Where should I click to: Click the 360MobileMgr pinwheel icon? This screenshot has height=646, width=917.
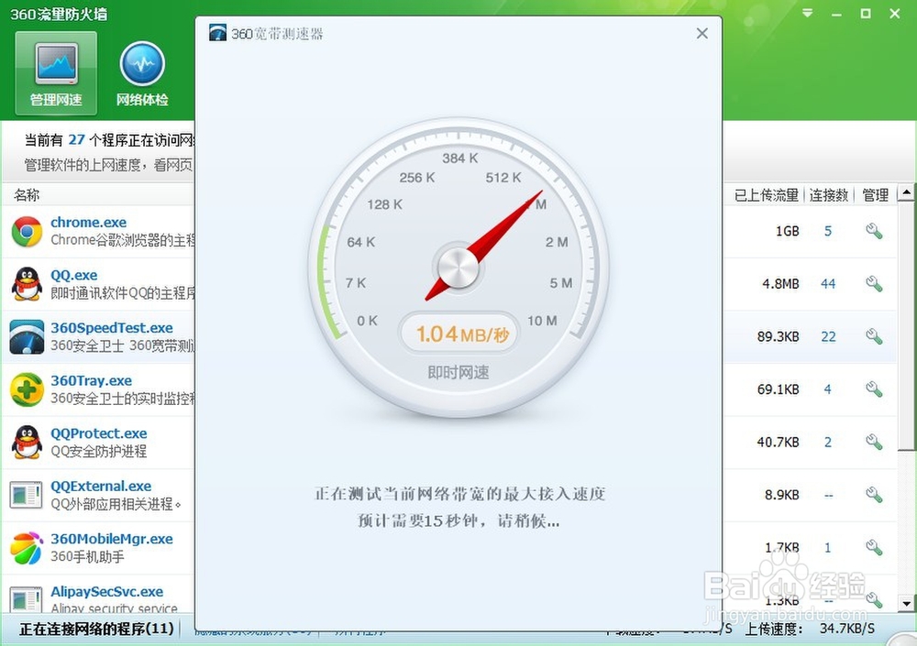(x=25, y=547)
